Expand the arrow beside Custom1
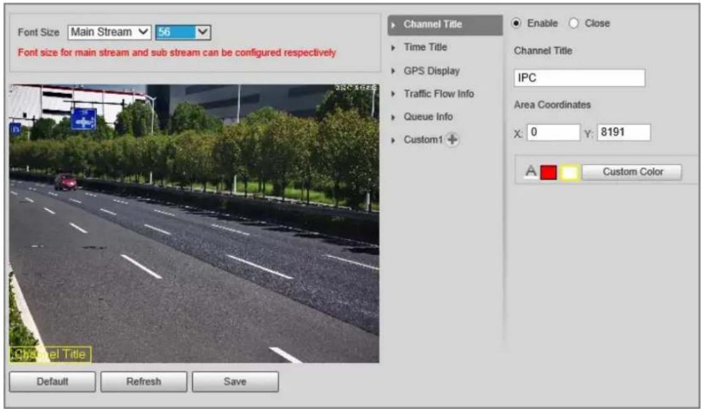The height and width of the screenshot is (409, 701). pyautogui.click(x=394, y=140)
